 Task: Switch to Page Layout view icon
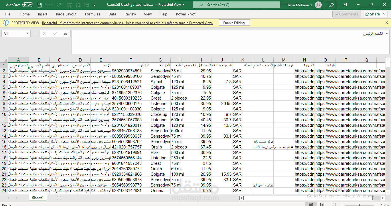coord(322,205)
